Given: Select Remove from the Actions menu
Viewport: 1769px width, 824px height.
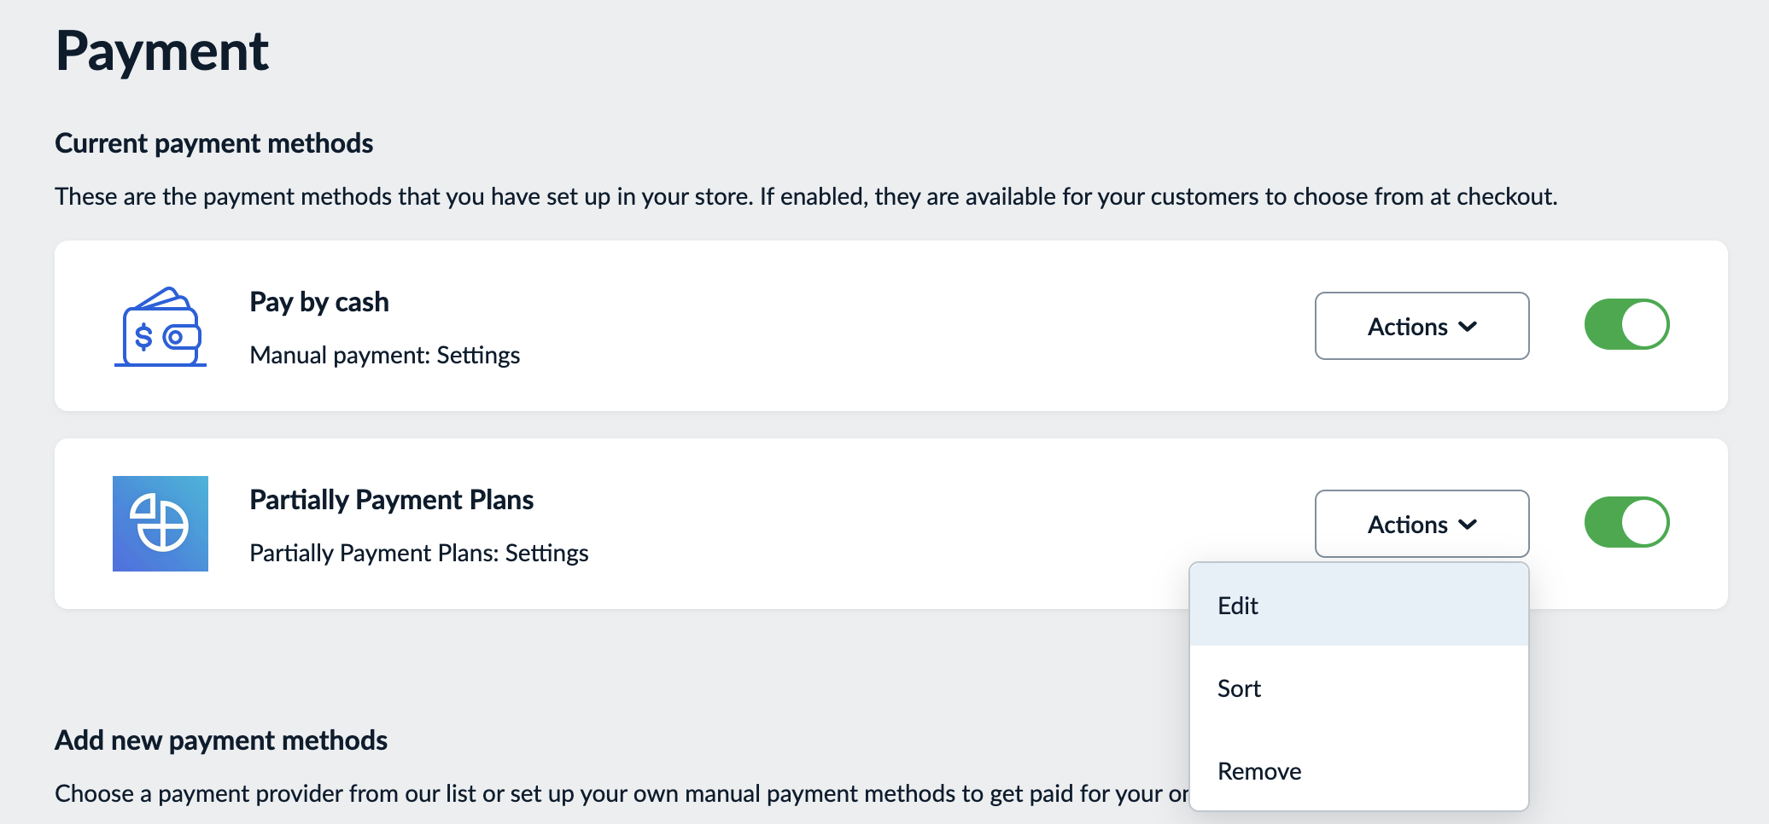Looking at the screenshot, I should coord(1358,771).
